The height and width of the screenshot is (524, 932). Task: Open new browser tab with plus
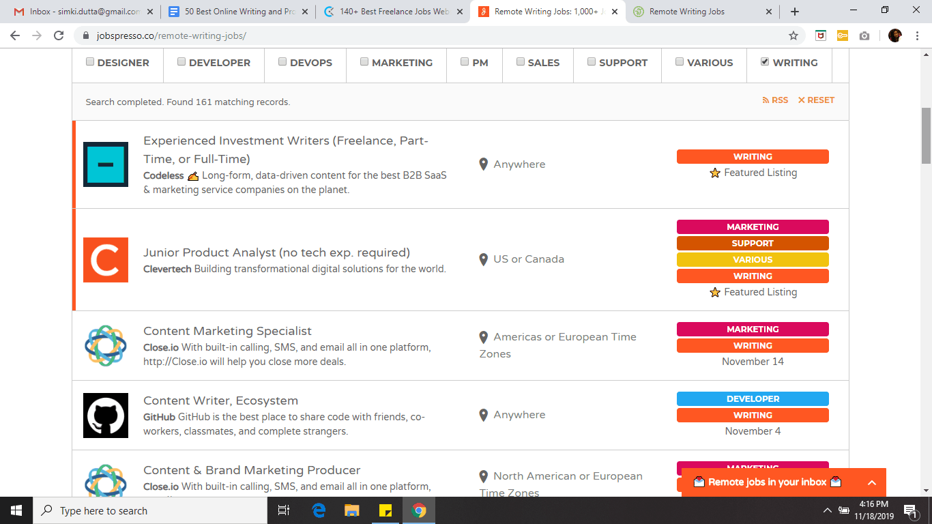[795, 12]
